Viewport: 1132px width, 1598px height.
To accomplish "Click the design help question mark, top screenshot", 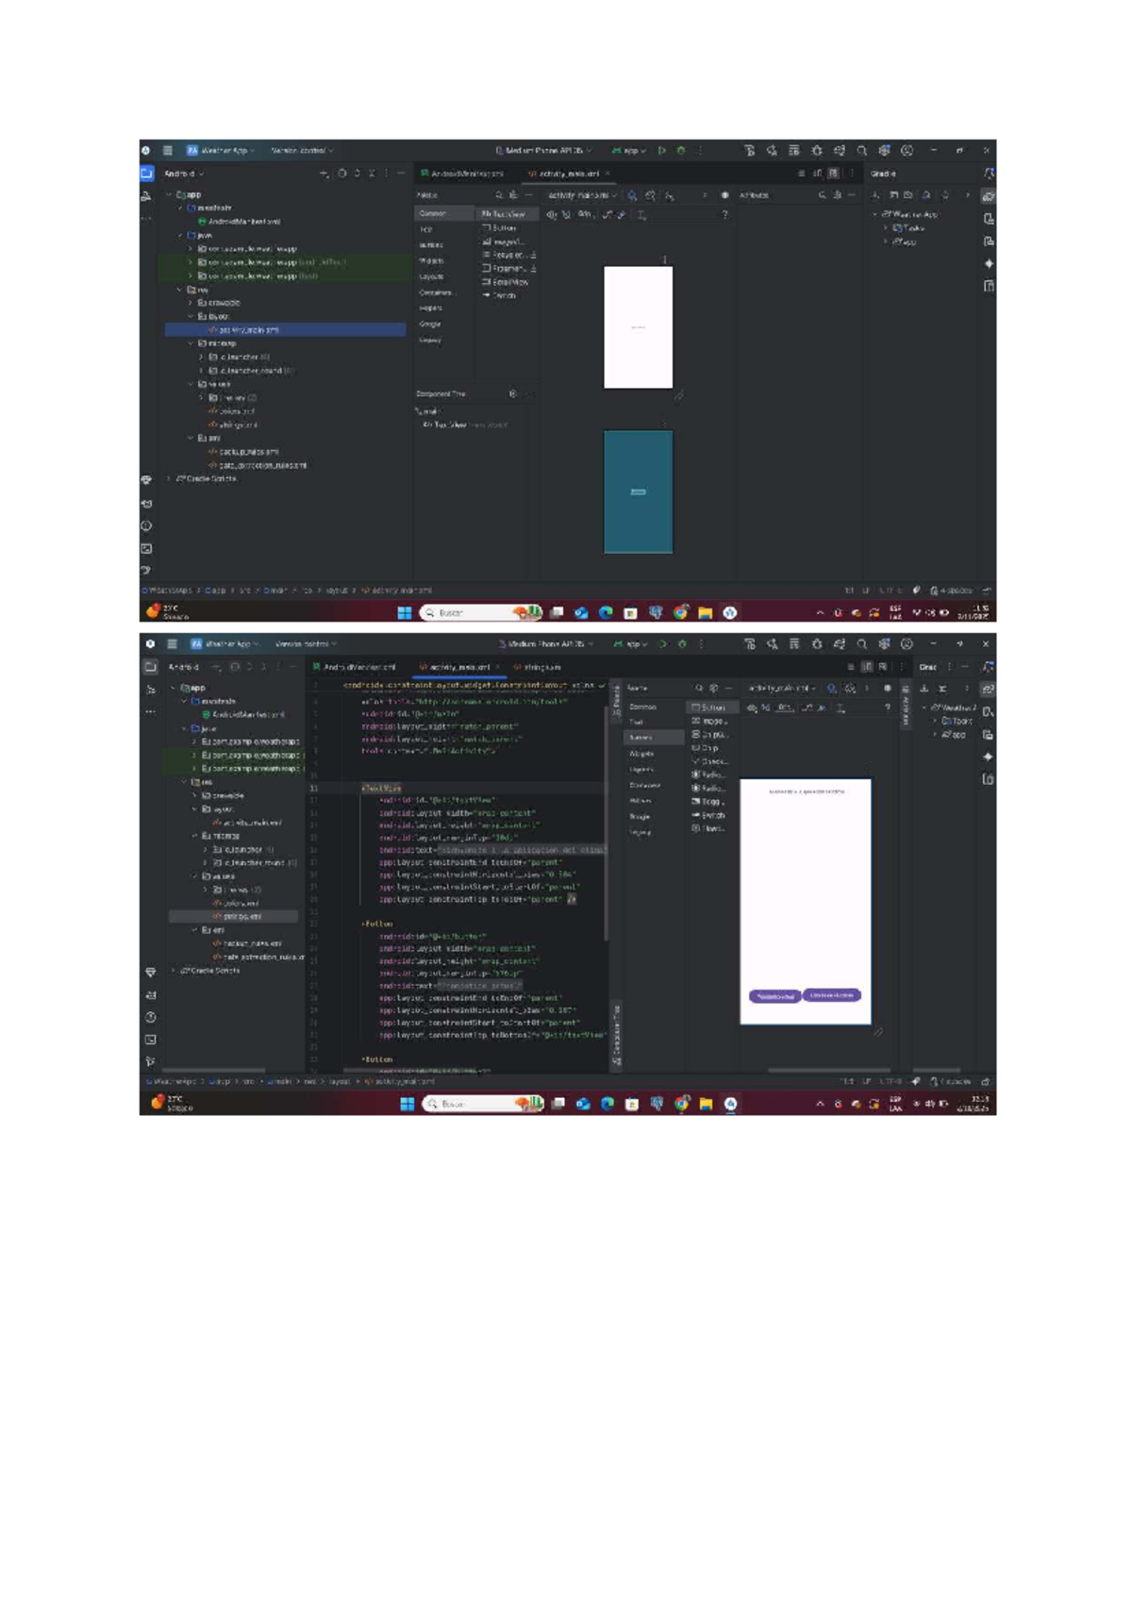I will coord(724,215).
